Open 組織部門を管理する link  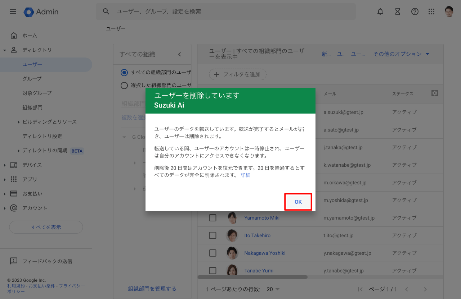pos(152,289)
